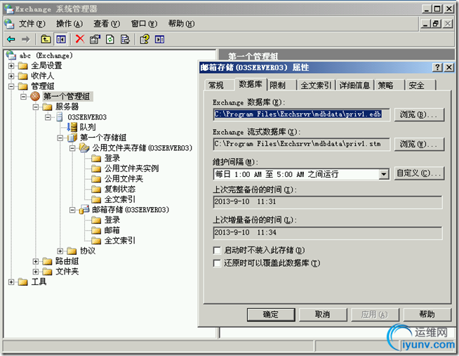459x356 pixels.
Task: Click the 取消 button
Action: (323, 315)
